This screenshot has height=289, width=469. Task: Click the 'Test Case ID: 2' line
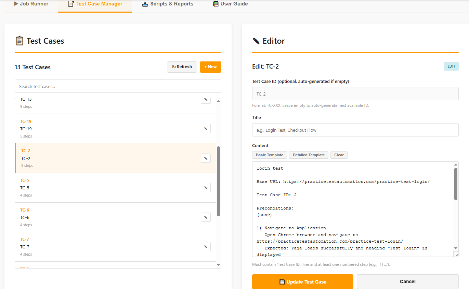[x=276, y=195]
